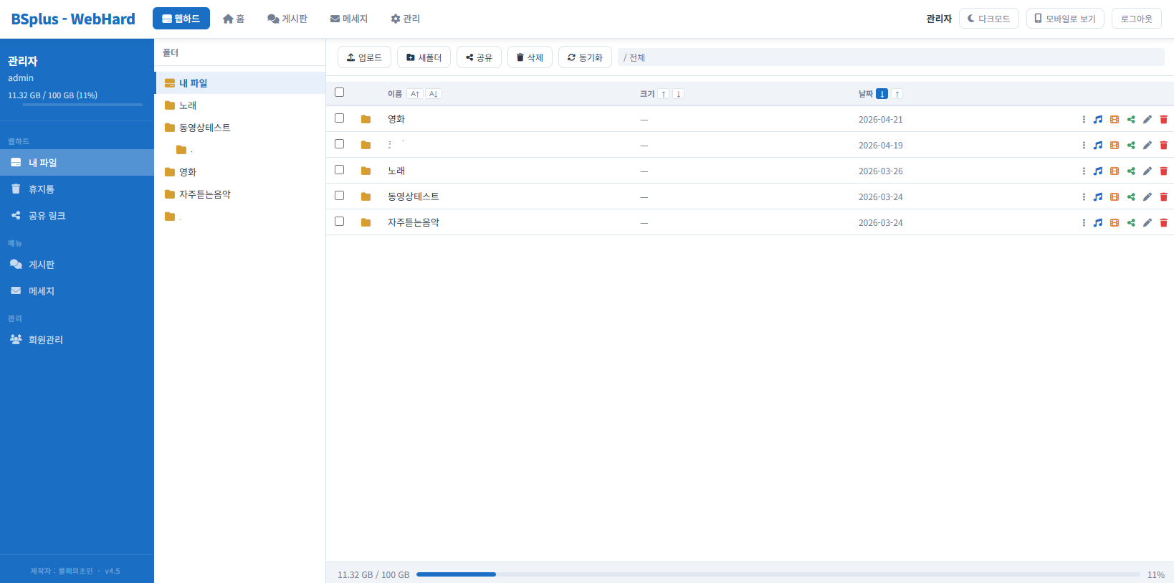The height and width of the screenshot is (583, 1174).
Task: Sort by name descending A↓ button
Action: coord(434,94)
